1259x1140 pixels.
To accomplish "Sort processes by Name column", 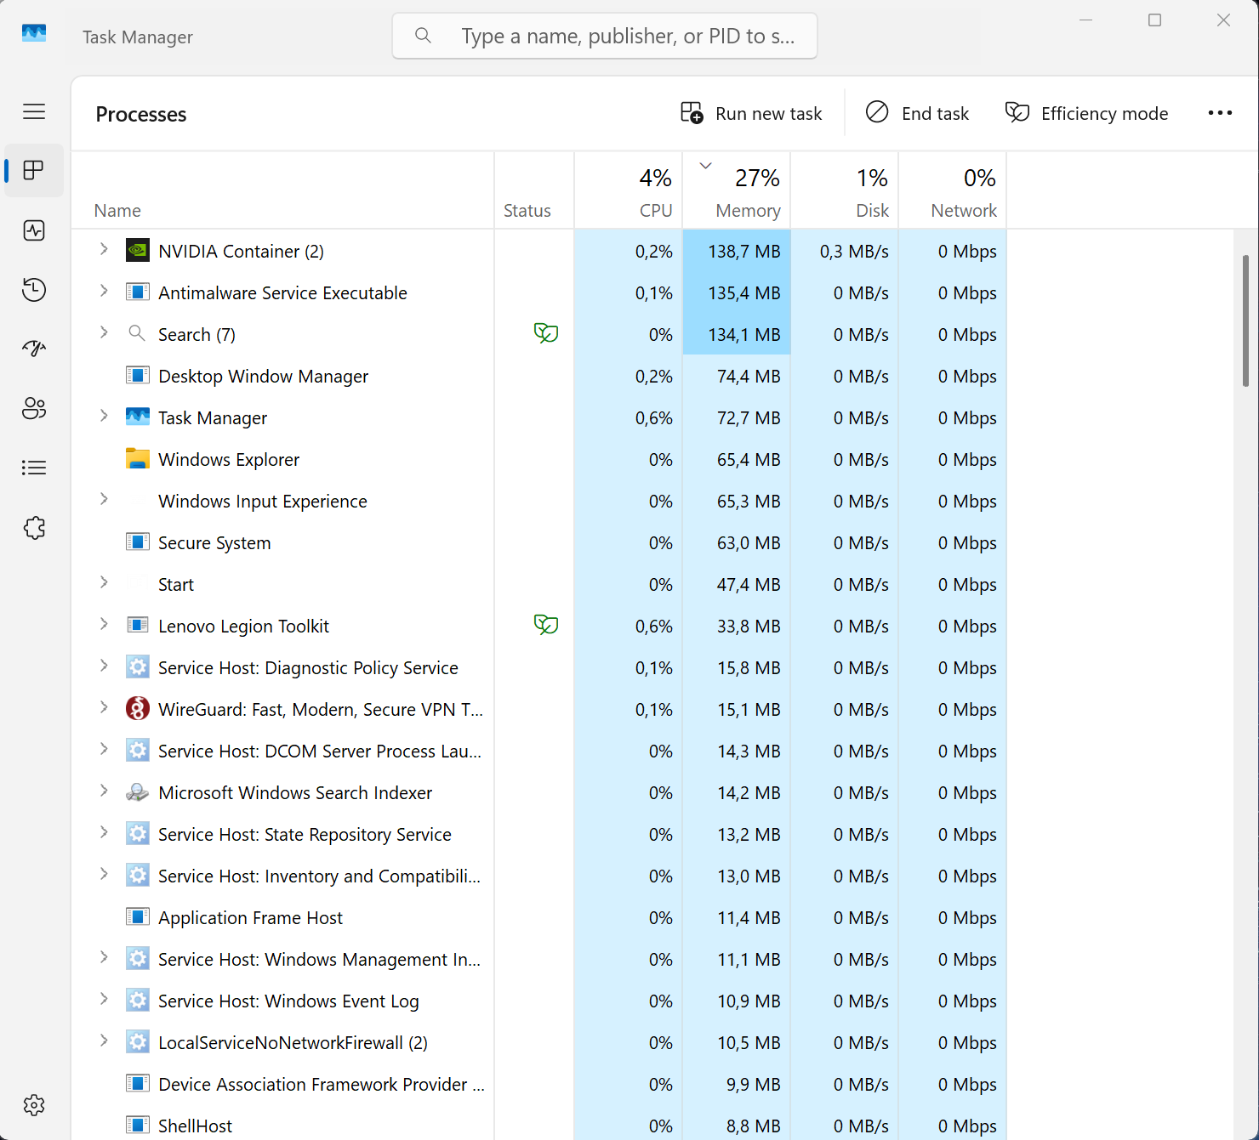I will 283,190.
